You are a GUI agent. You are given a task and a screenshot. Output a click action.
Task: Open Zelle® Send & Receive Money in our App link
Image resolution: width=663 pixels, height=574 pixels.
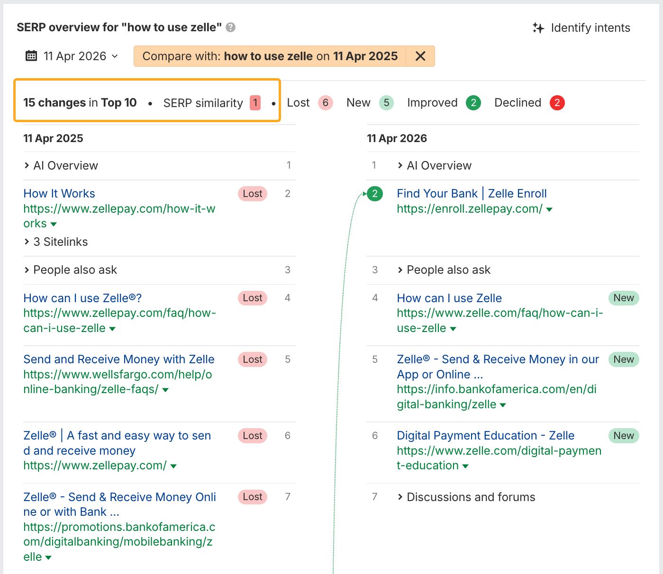(x=498, y=367)
